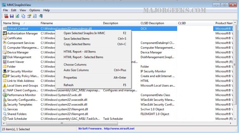The image size is (239, 133).
Task: Sort by the Filename column header
Action: click(x=70, y=23)
